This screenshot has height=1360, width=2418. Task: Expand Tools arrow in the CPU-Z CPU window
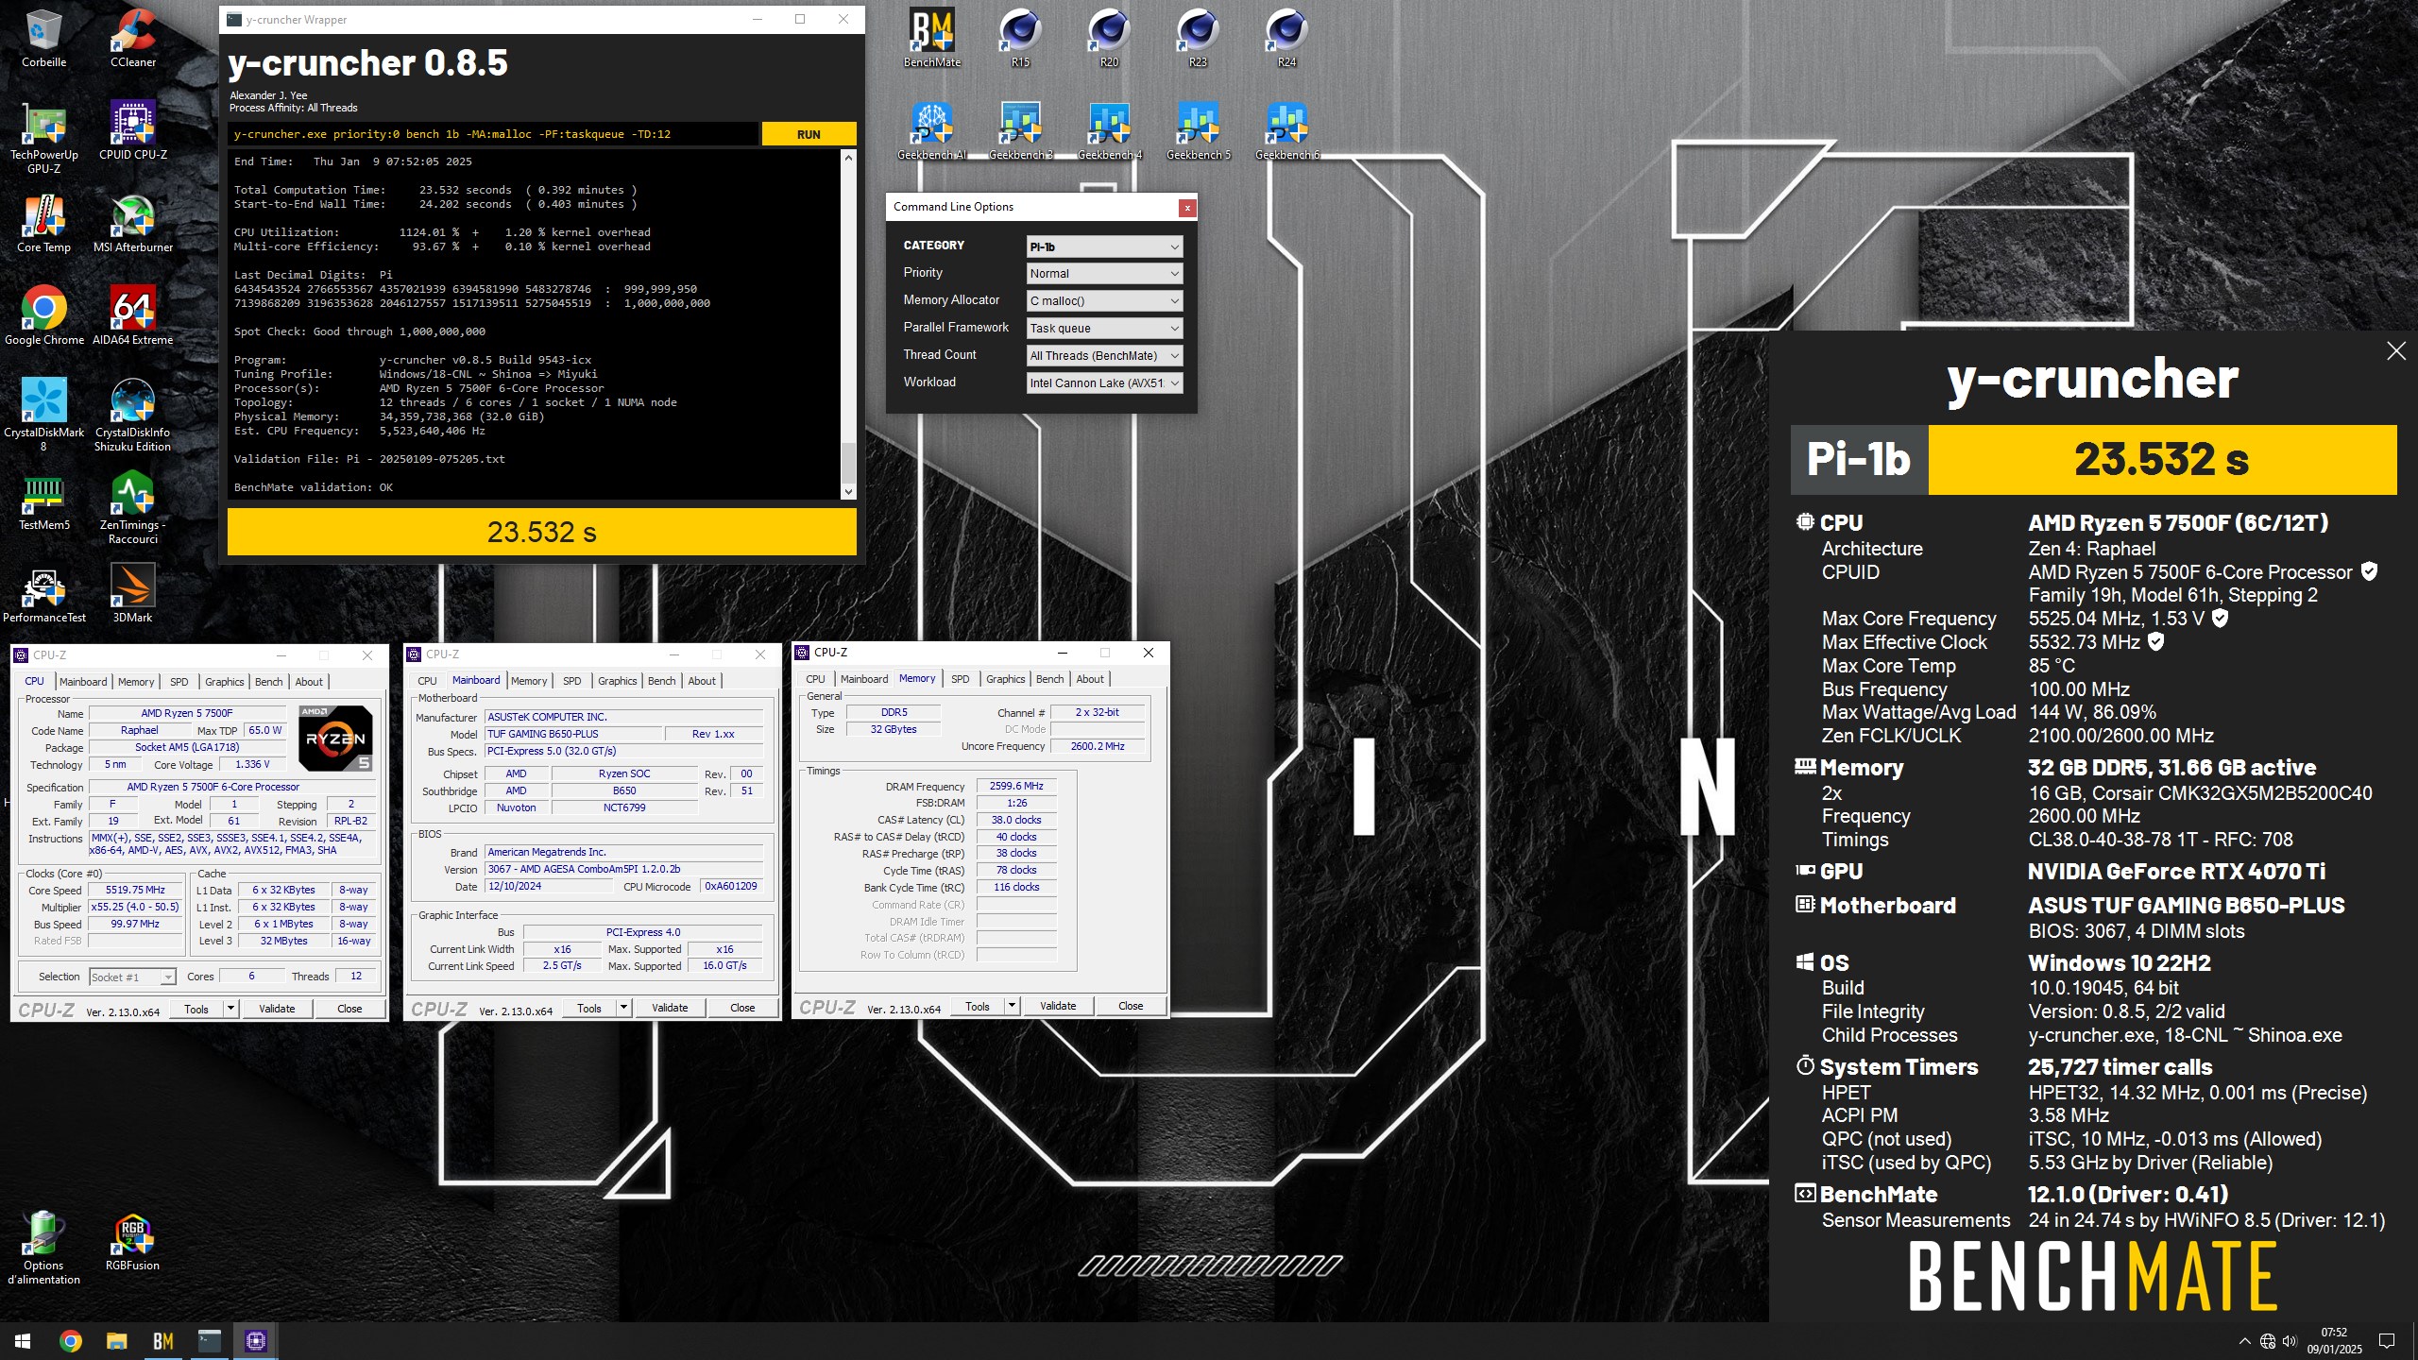pos(230,1009)
